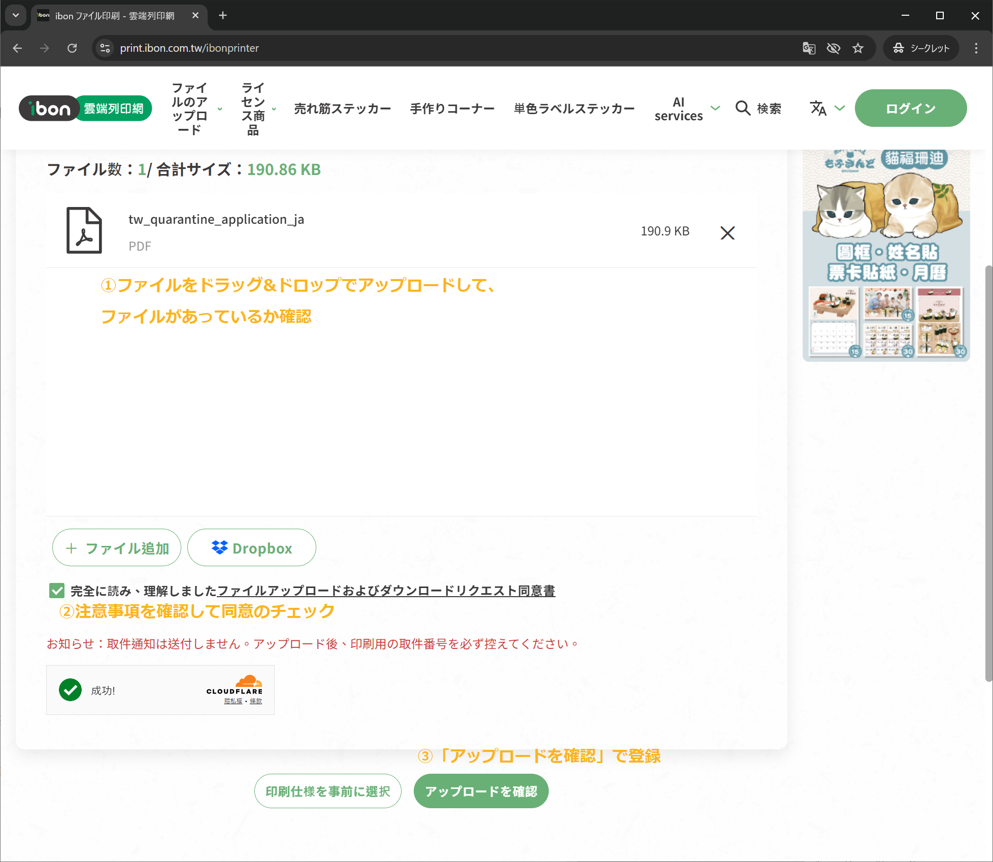Viewport: 993px width, 862px height.
Task: Click the アップロードを確認 button
Action: coord(481,791)
